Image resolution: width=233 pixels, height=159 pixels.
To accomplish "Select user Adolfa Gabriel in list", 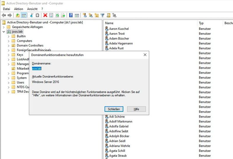I will tap(119, 126).
